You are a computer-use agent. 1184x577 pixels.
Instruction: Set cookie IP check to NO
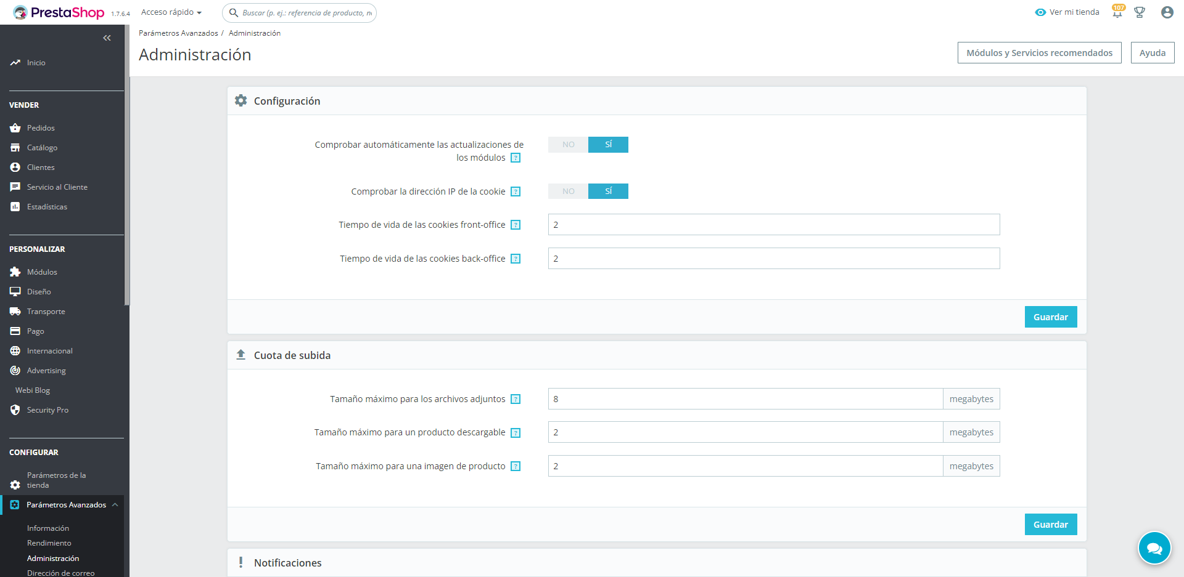click(568, 192)
